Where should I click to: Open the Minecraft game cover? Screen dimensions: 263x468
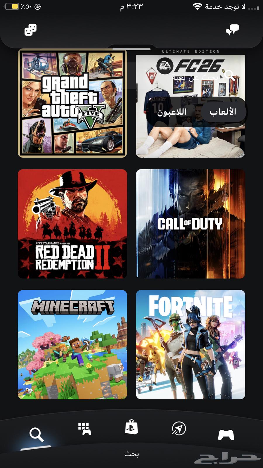point(72,345)
